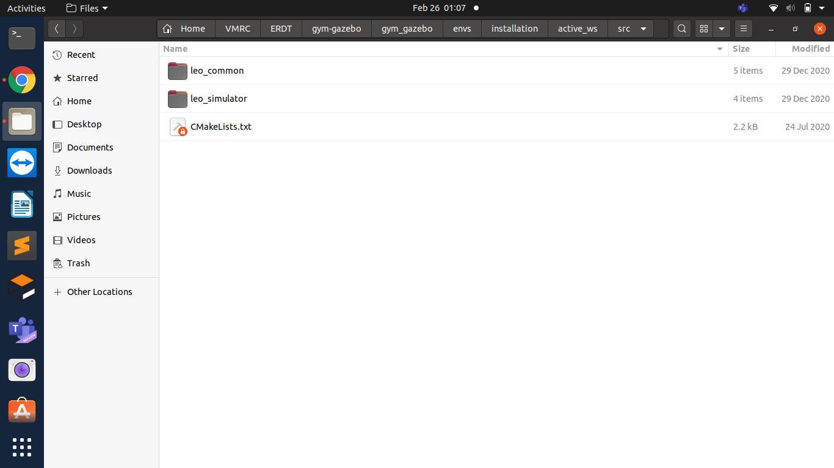Open Sublime Merge from dock

[x=22, y=287]
